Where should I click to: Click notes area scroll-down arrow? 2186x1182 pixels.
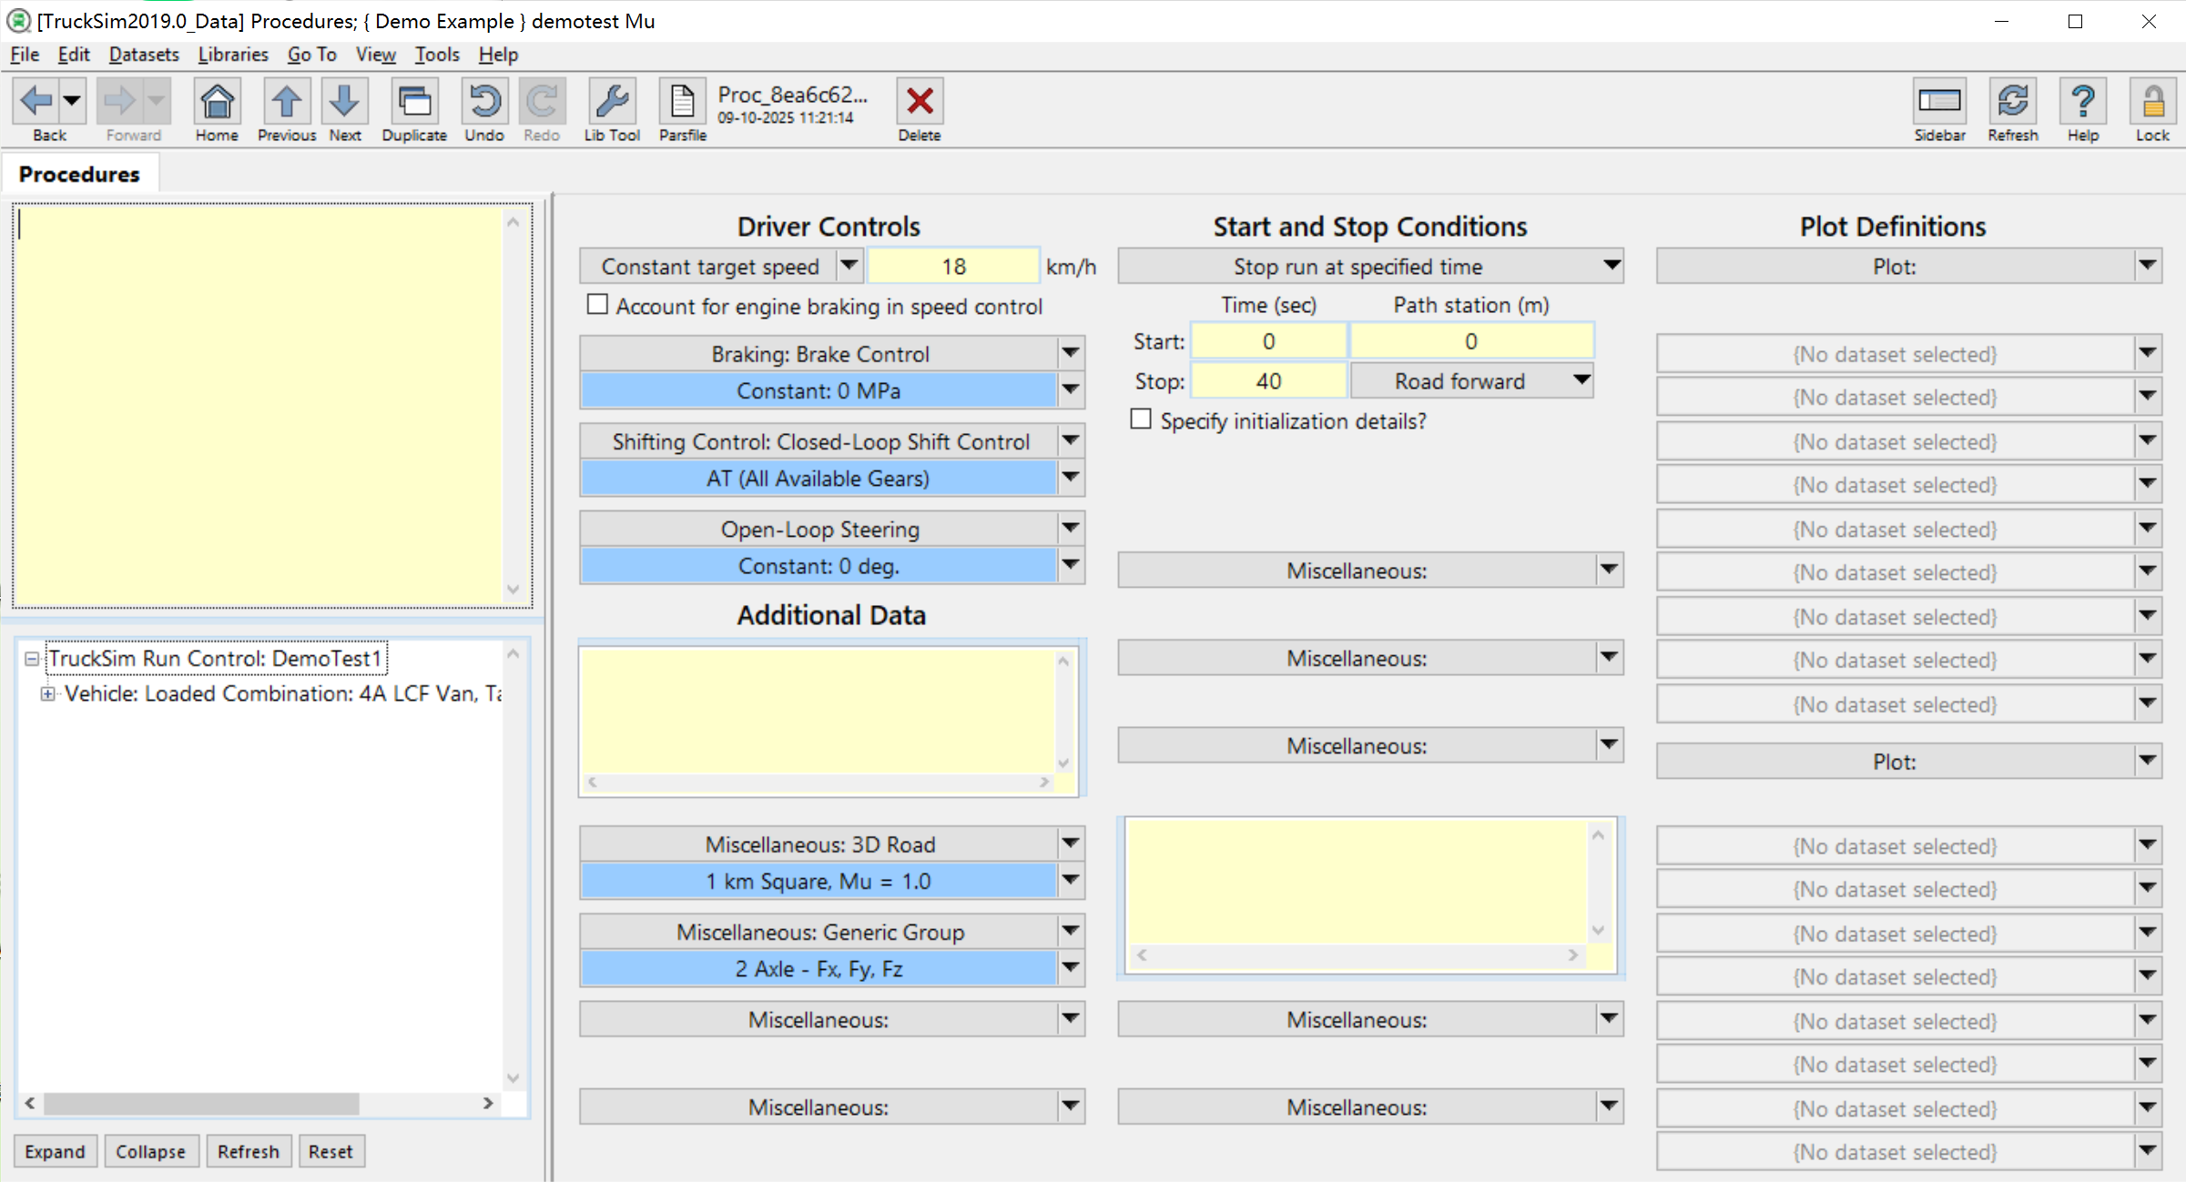(513, 590)
